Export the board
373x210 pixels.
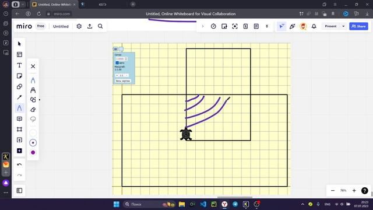point(90,26)
